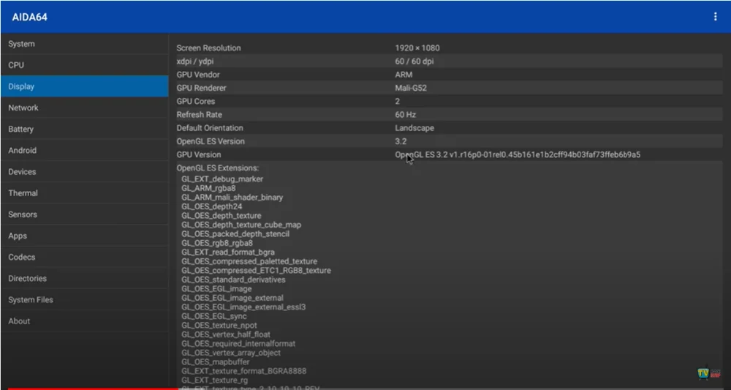Select the GL_EXT_read_format_bgra extension
The height and width of the screenshot is (390, 731).
[228, 252]
